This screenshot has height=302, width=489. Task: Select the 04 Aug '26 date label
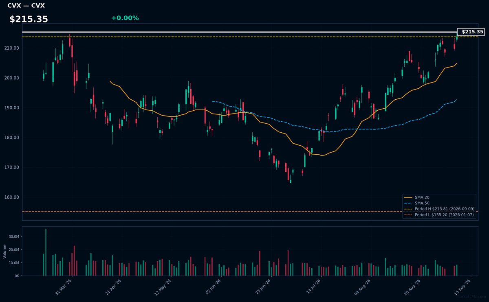[x=362, y=287]
